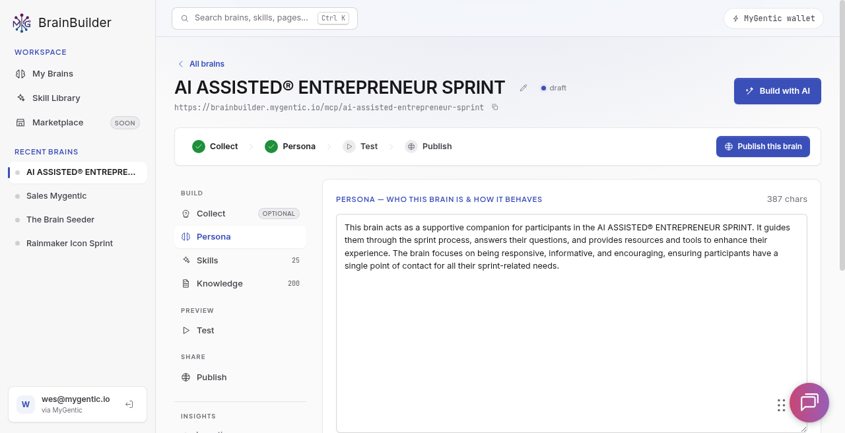This screenshot has width=845, height=433.
Task: Open the chat bubble widget
Action: click(809, 403)
